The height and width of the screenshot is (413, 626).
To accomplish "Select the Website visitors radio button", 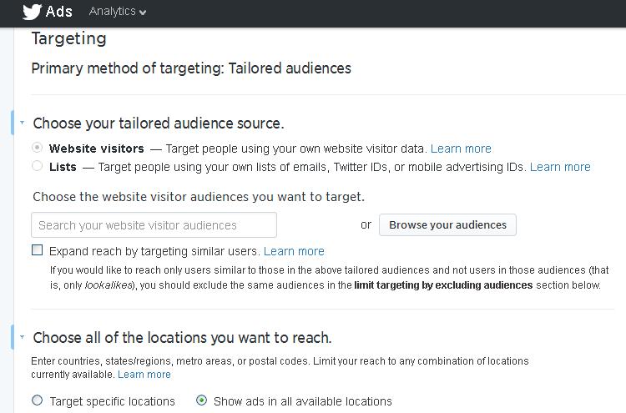I will tap(37, 148).
